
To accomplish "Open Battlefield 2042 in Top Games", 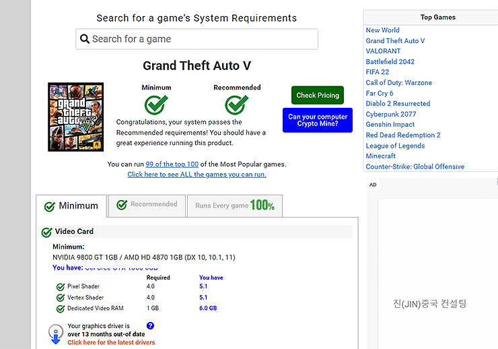I will pyautogui.click(x=390, y=62).
